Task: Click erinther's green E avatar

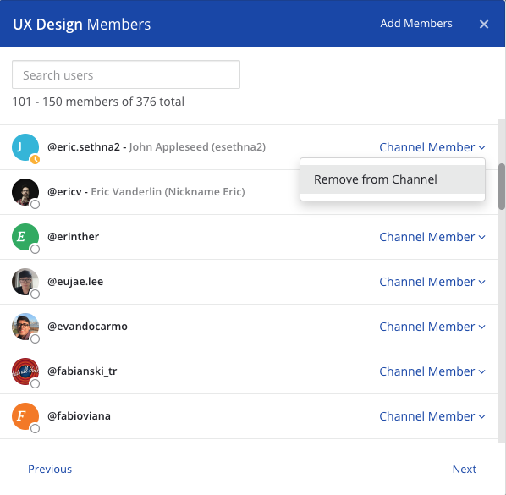Action: (x=25, y=237)
